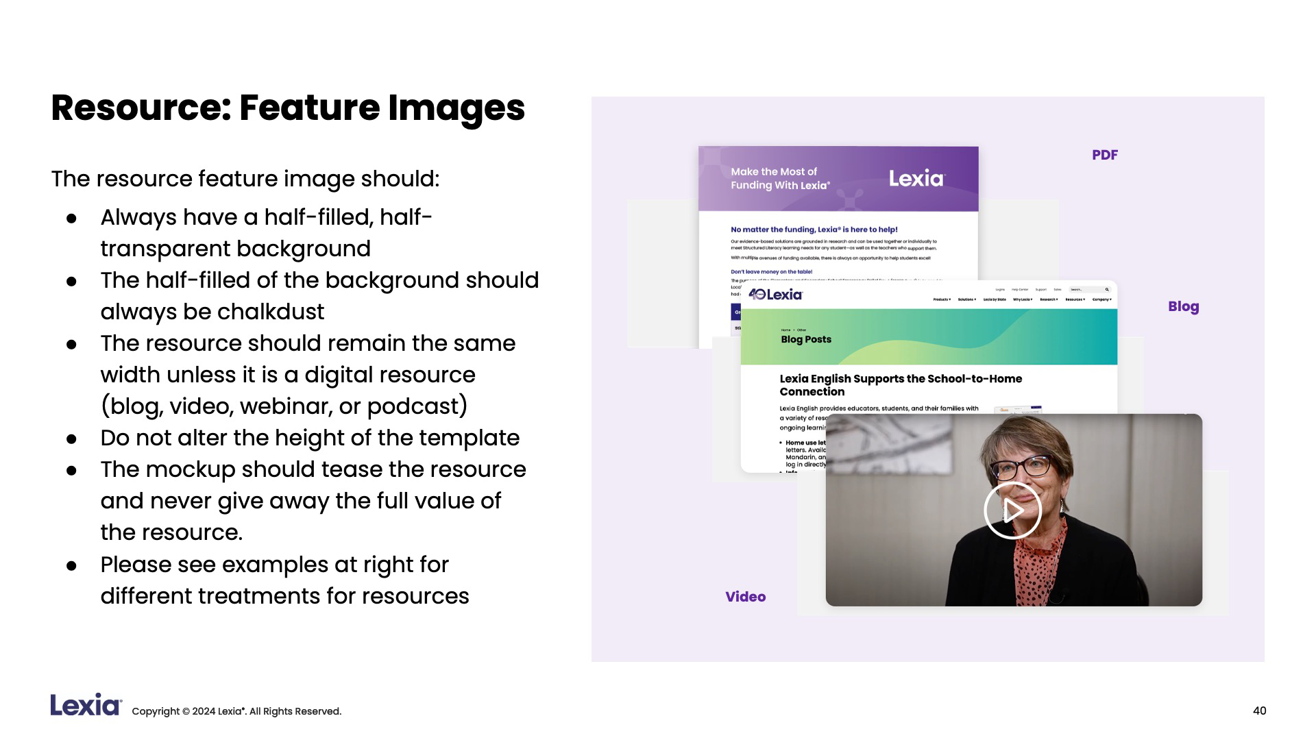The image size is (1316, 740).
Task: Select the PDF label
Action: [1104, 155]
